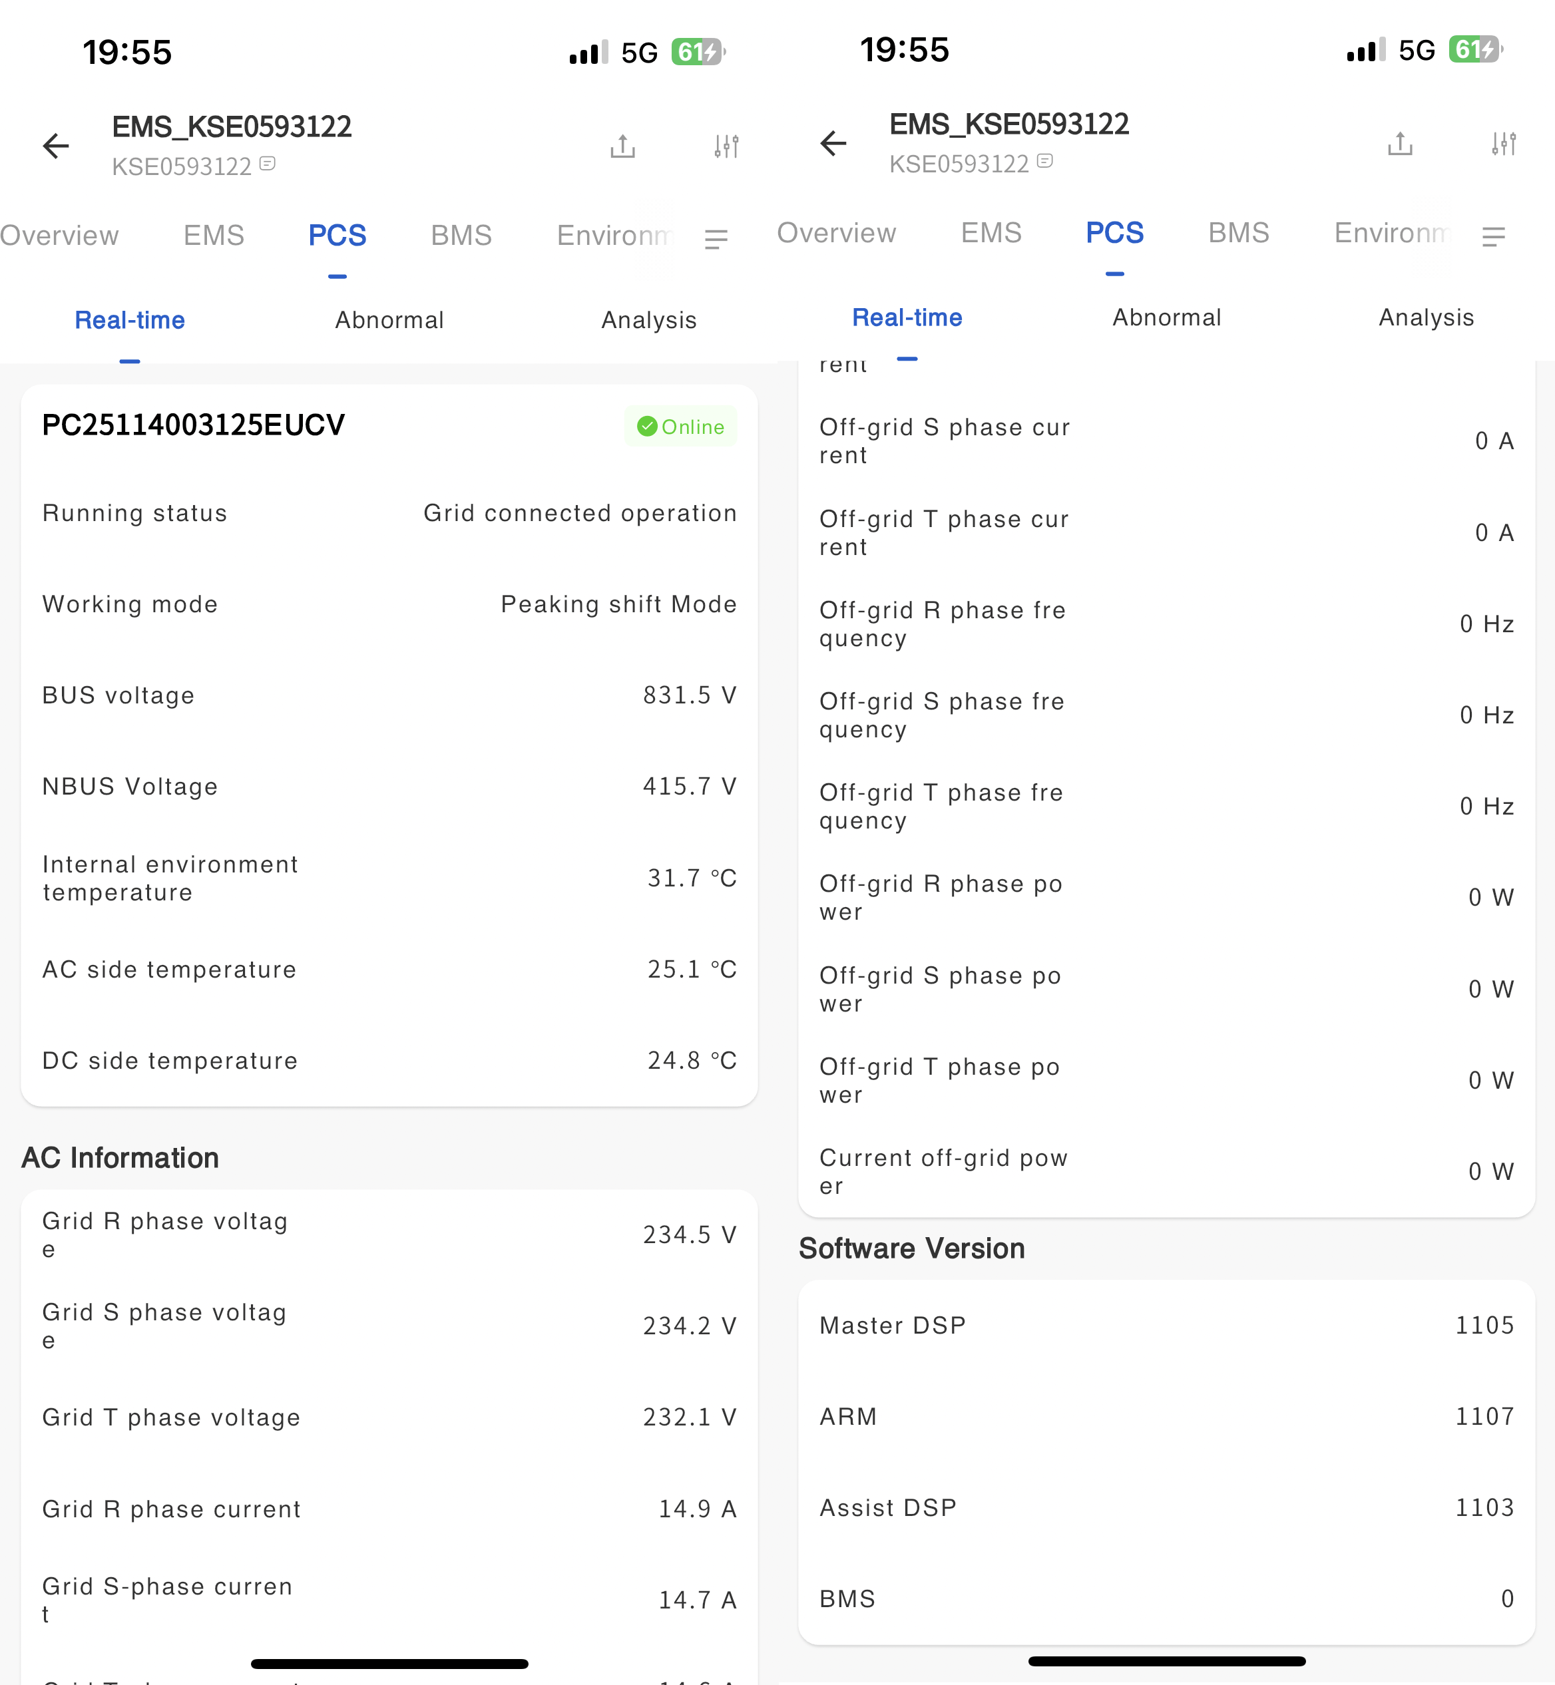Go to Overview tab on left screen

pyautogui.click(x=59, y=236)
